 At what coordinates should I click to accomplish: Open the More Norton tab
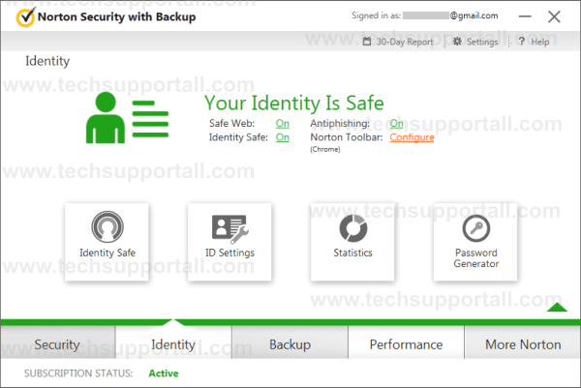[x=523, y=343]
